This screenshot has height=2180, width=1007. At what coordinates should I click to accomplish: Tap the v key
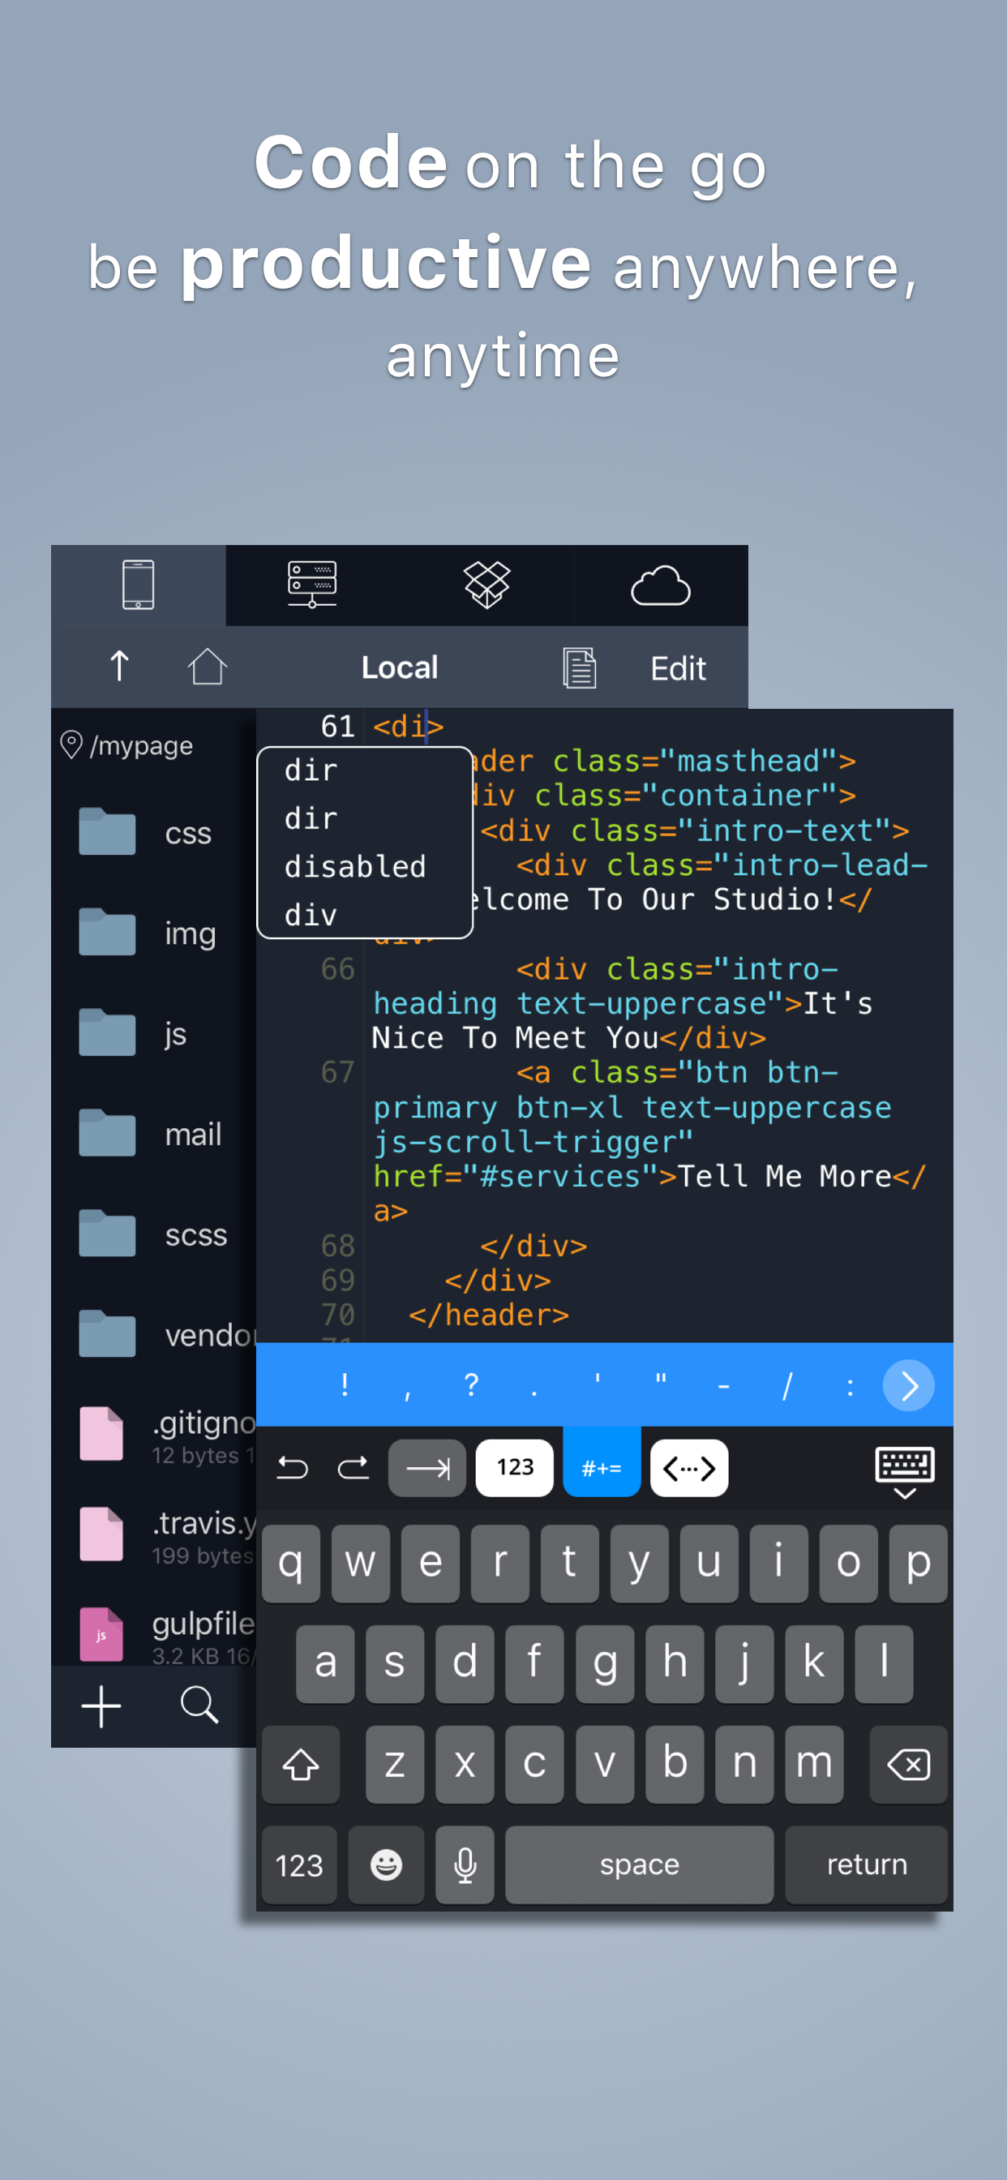pos(604,1765)
